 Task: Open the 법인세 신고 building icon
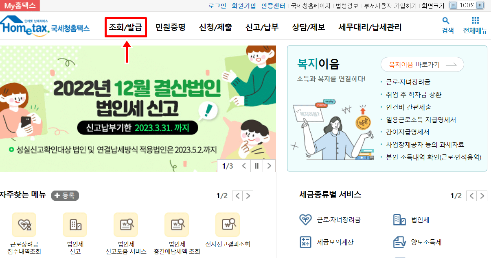point(75,224)
